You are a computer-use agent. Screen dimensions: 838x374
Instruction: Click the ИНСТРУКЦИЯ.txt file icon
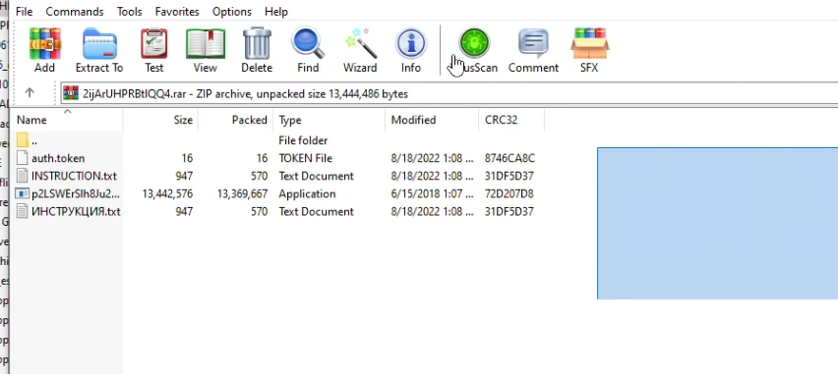(x=23, y=211)
